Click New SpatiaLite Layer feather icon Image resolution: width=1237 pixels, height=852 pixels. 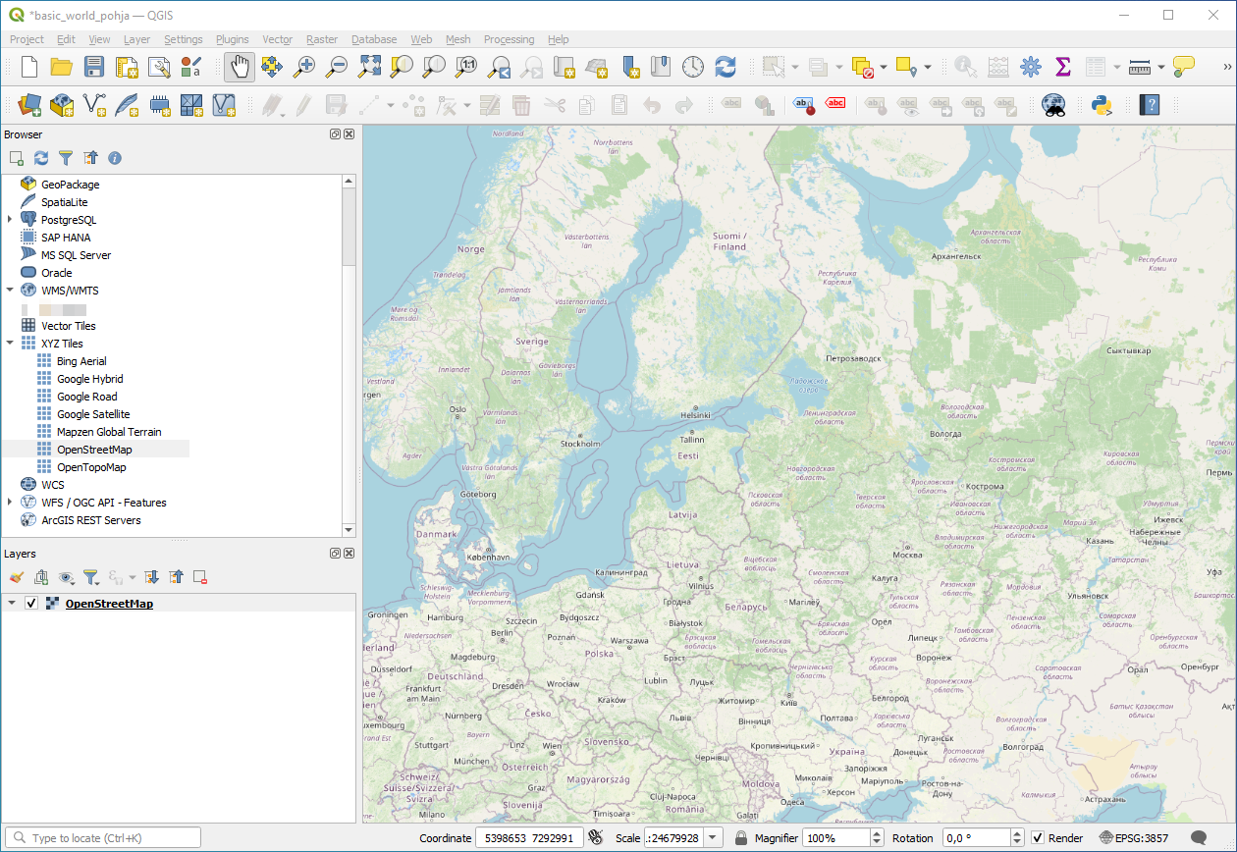pyautogui.click(x=127, y=104)
